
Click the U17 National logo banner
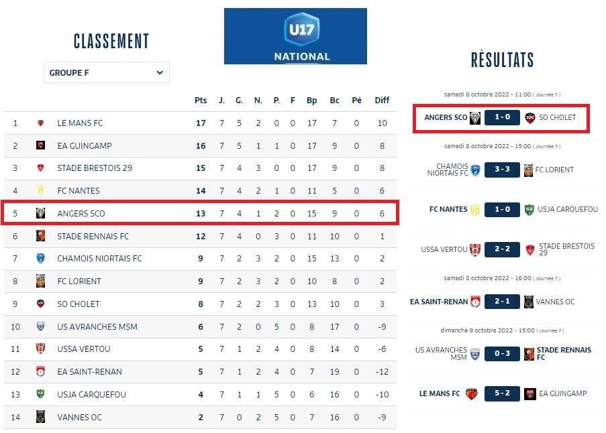point(295,36)
